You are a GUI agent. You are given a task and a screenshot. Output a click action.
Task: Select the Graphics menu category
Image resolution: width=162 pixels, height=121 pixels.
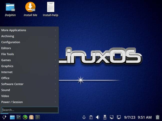click(29, 66)
